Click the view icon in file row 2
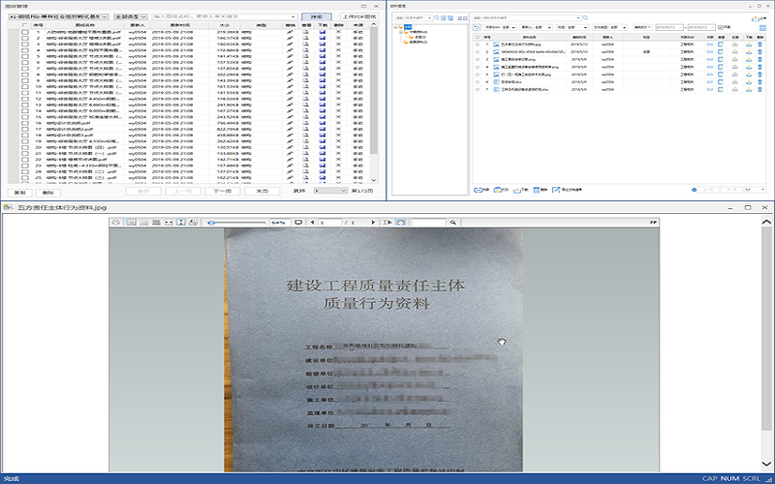The image size is (775, 484). point(721,52)
